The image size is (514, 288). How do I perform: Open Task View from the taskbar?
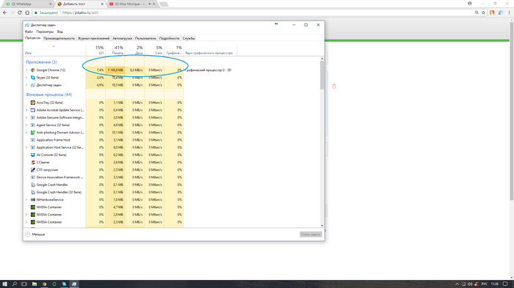(24, 284)
